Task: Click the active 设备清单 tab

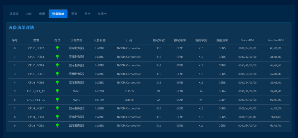Action: (x=58, y=14)
